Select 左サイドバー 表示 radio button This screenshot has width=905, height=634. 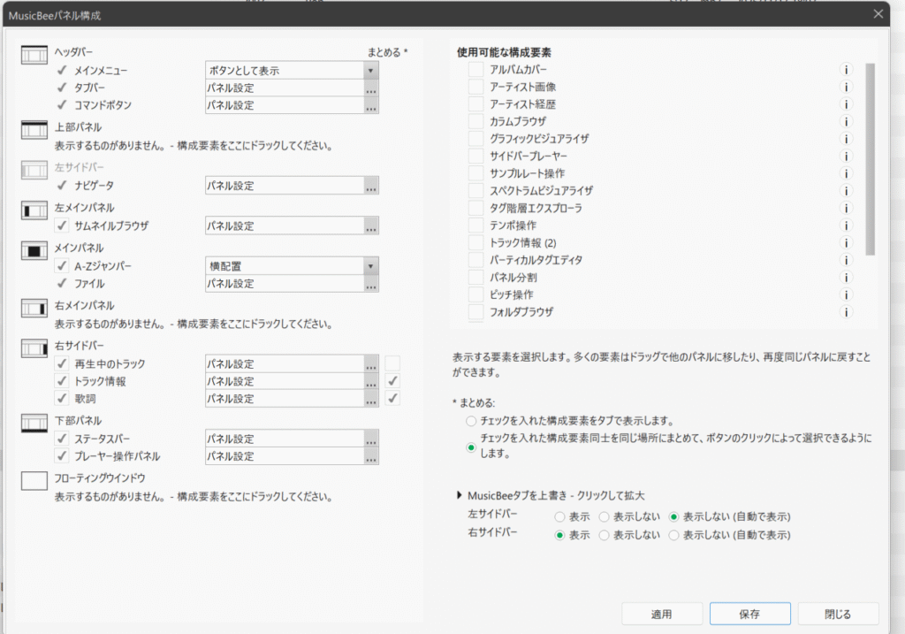559,516
